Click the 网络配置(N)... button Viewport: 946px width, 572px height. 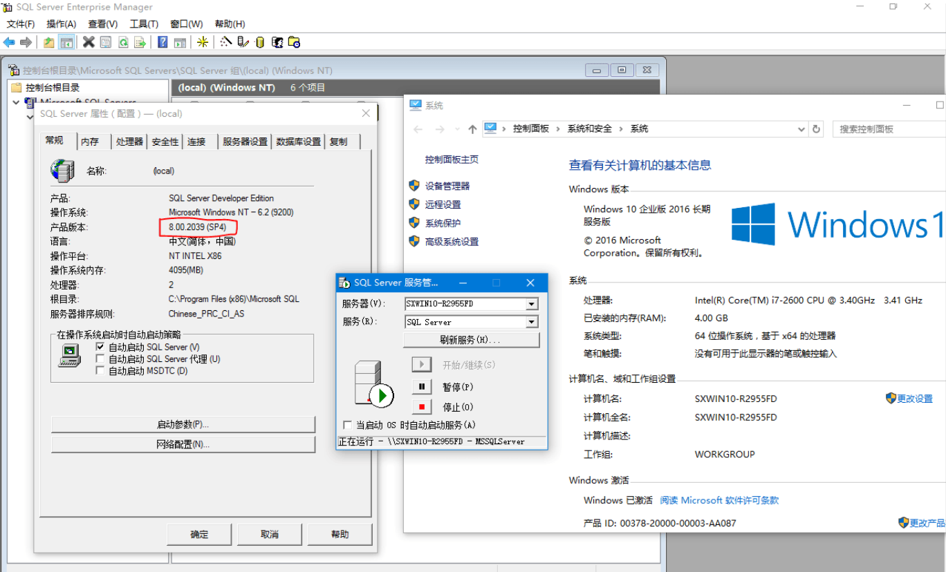tap(183, 444)
